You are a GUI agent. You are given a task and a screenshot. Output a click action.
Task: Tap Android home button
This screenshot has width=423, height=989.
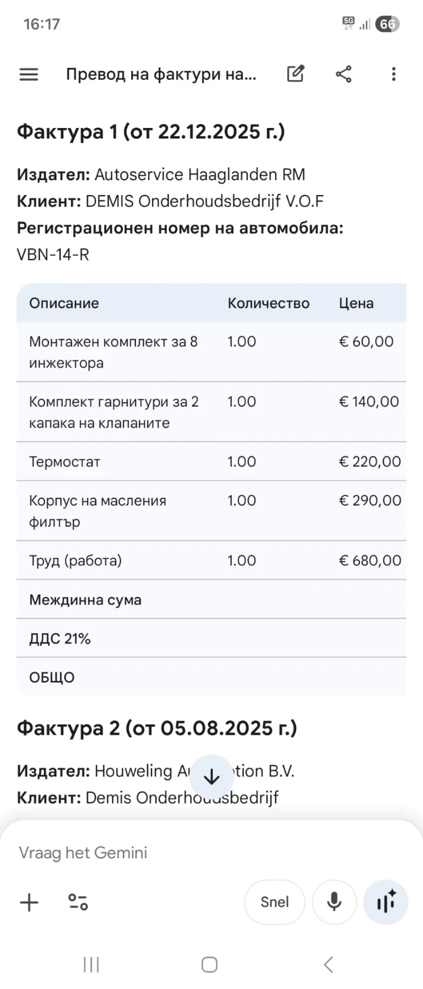point(210,964)
